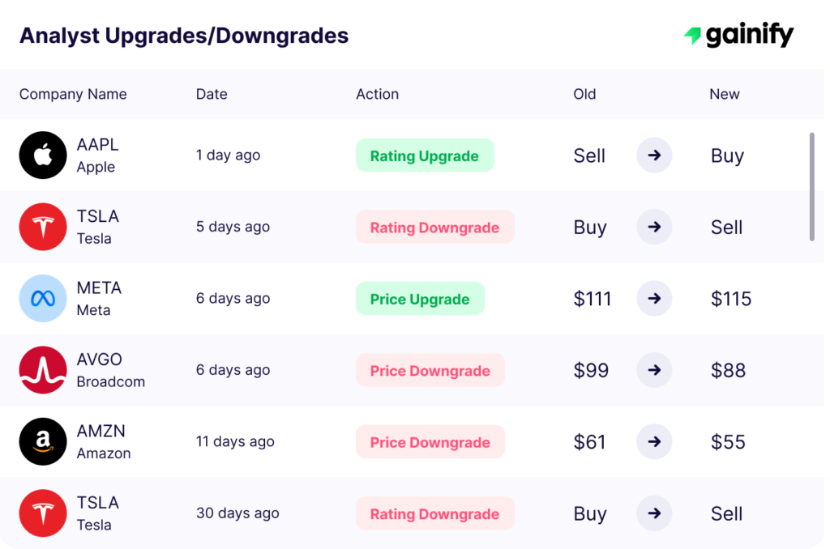Open the Action column header
The height and width of the screenshot is (549, 830).
[x=377, y=94]
